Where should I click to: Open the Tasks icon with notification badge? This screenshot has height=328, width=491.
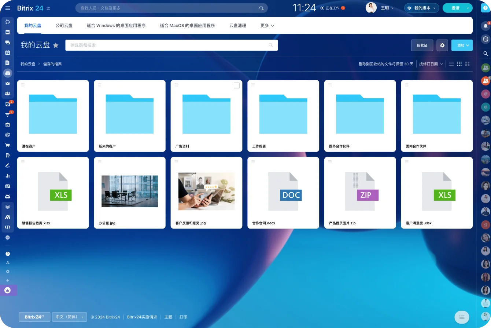coord(8,104)
